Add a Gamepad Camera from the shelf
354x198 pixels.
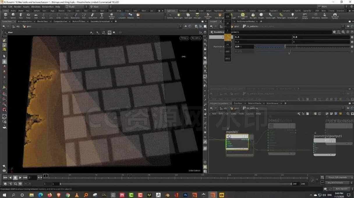335,16
